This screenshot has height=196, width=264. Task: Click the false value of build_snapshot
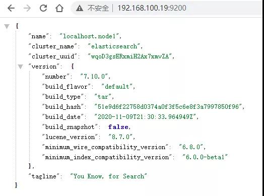tap(118, 127)
